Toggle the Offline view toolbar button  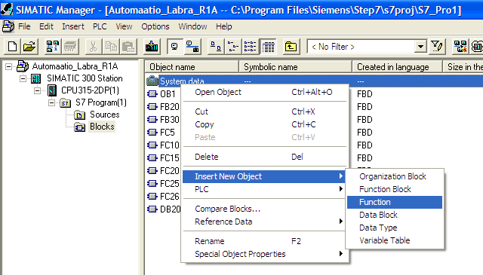pos(192,47)
